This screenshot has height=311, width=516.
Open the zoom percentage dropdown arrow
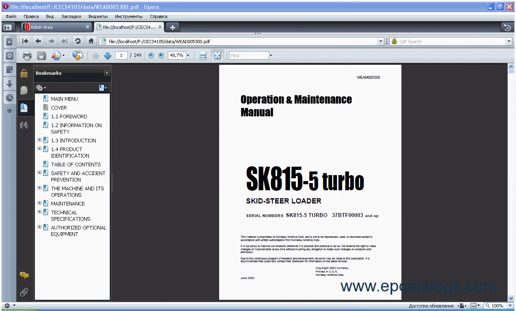tap(188, 56)
